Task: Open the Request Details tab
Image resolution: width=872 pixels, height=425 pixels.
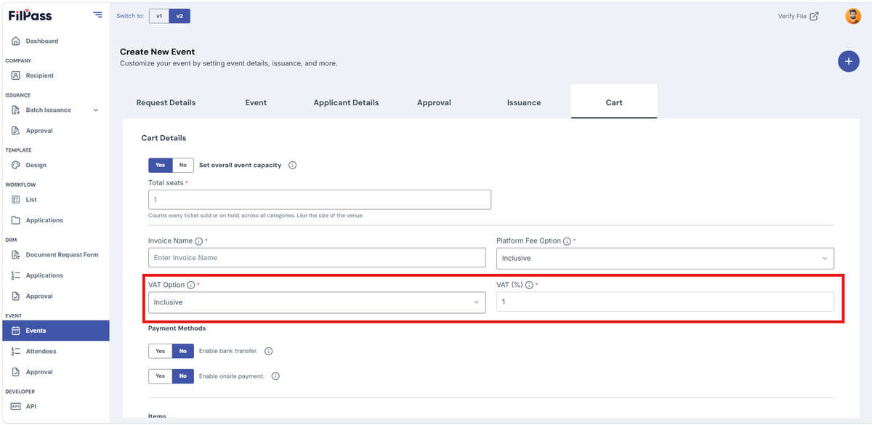Action: 166,102
